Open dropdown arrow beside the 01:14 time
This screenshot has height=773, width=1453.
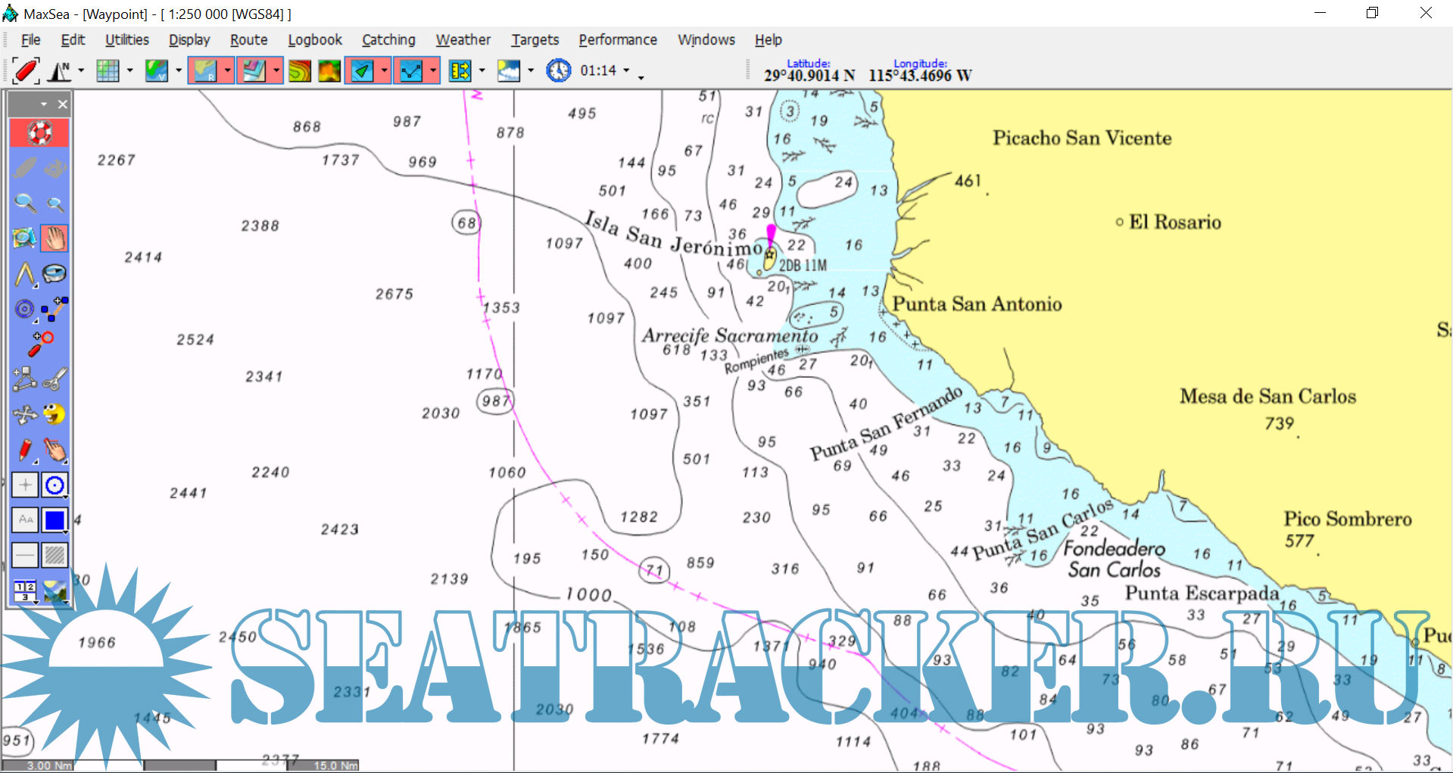[626, 71]
